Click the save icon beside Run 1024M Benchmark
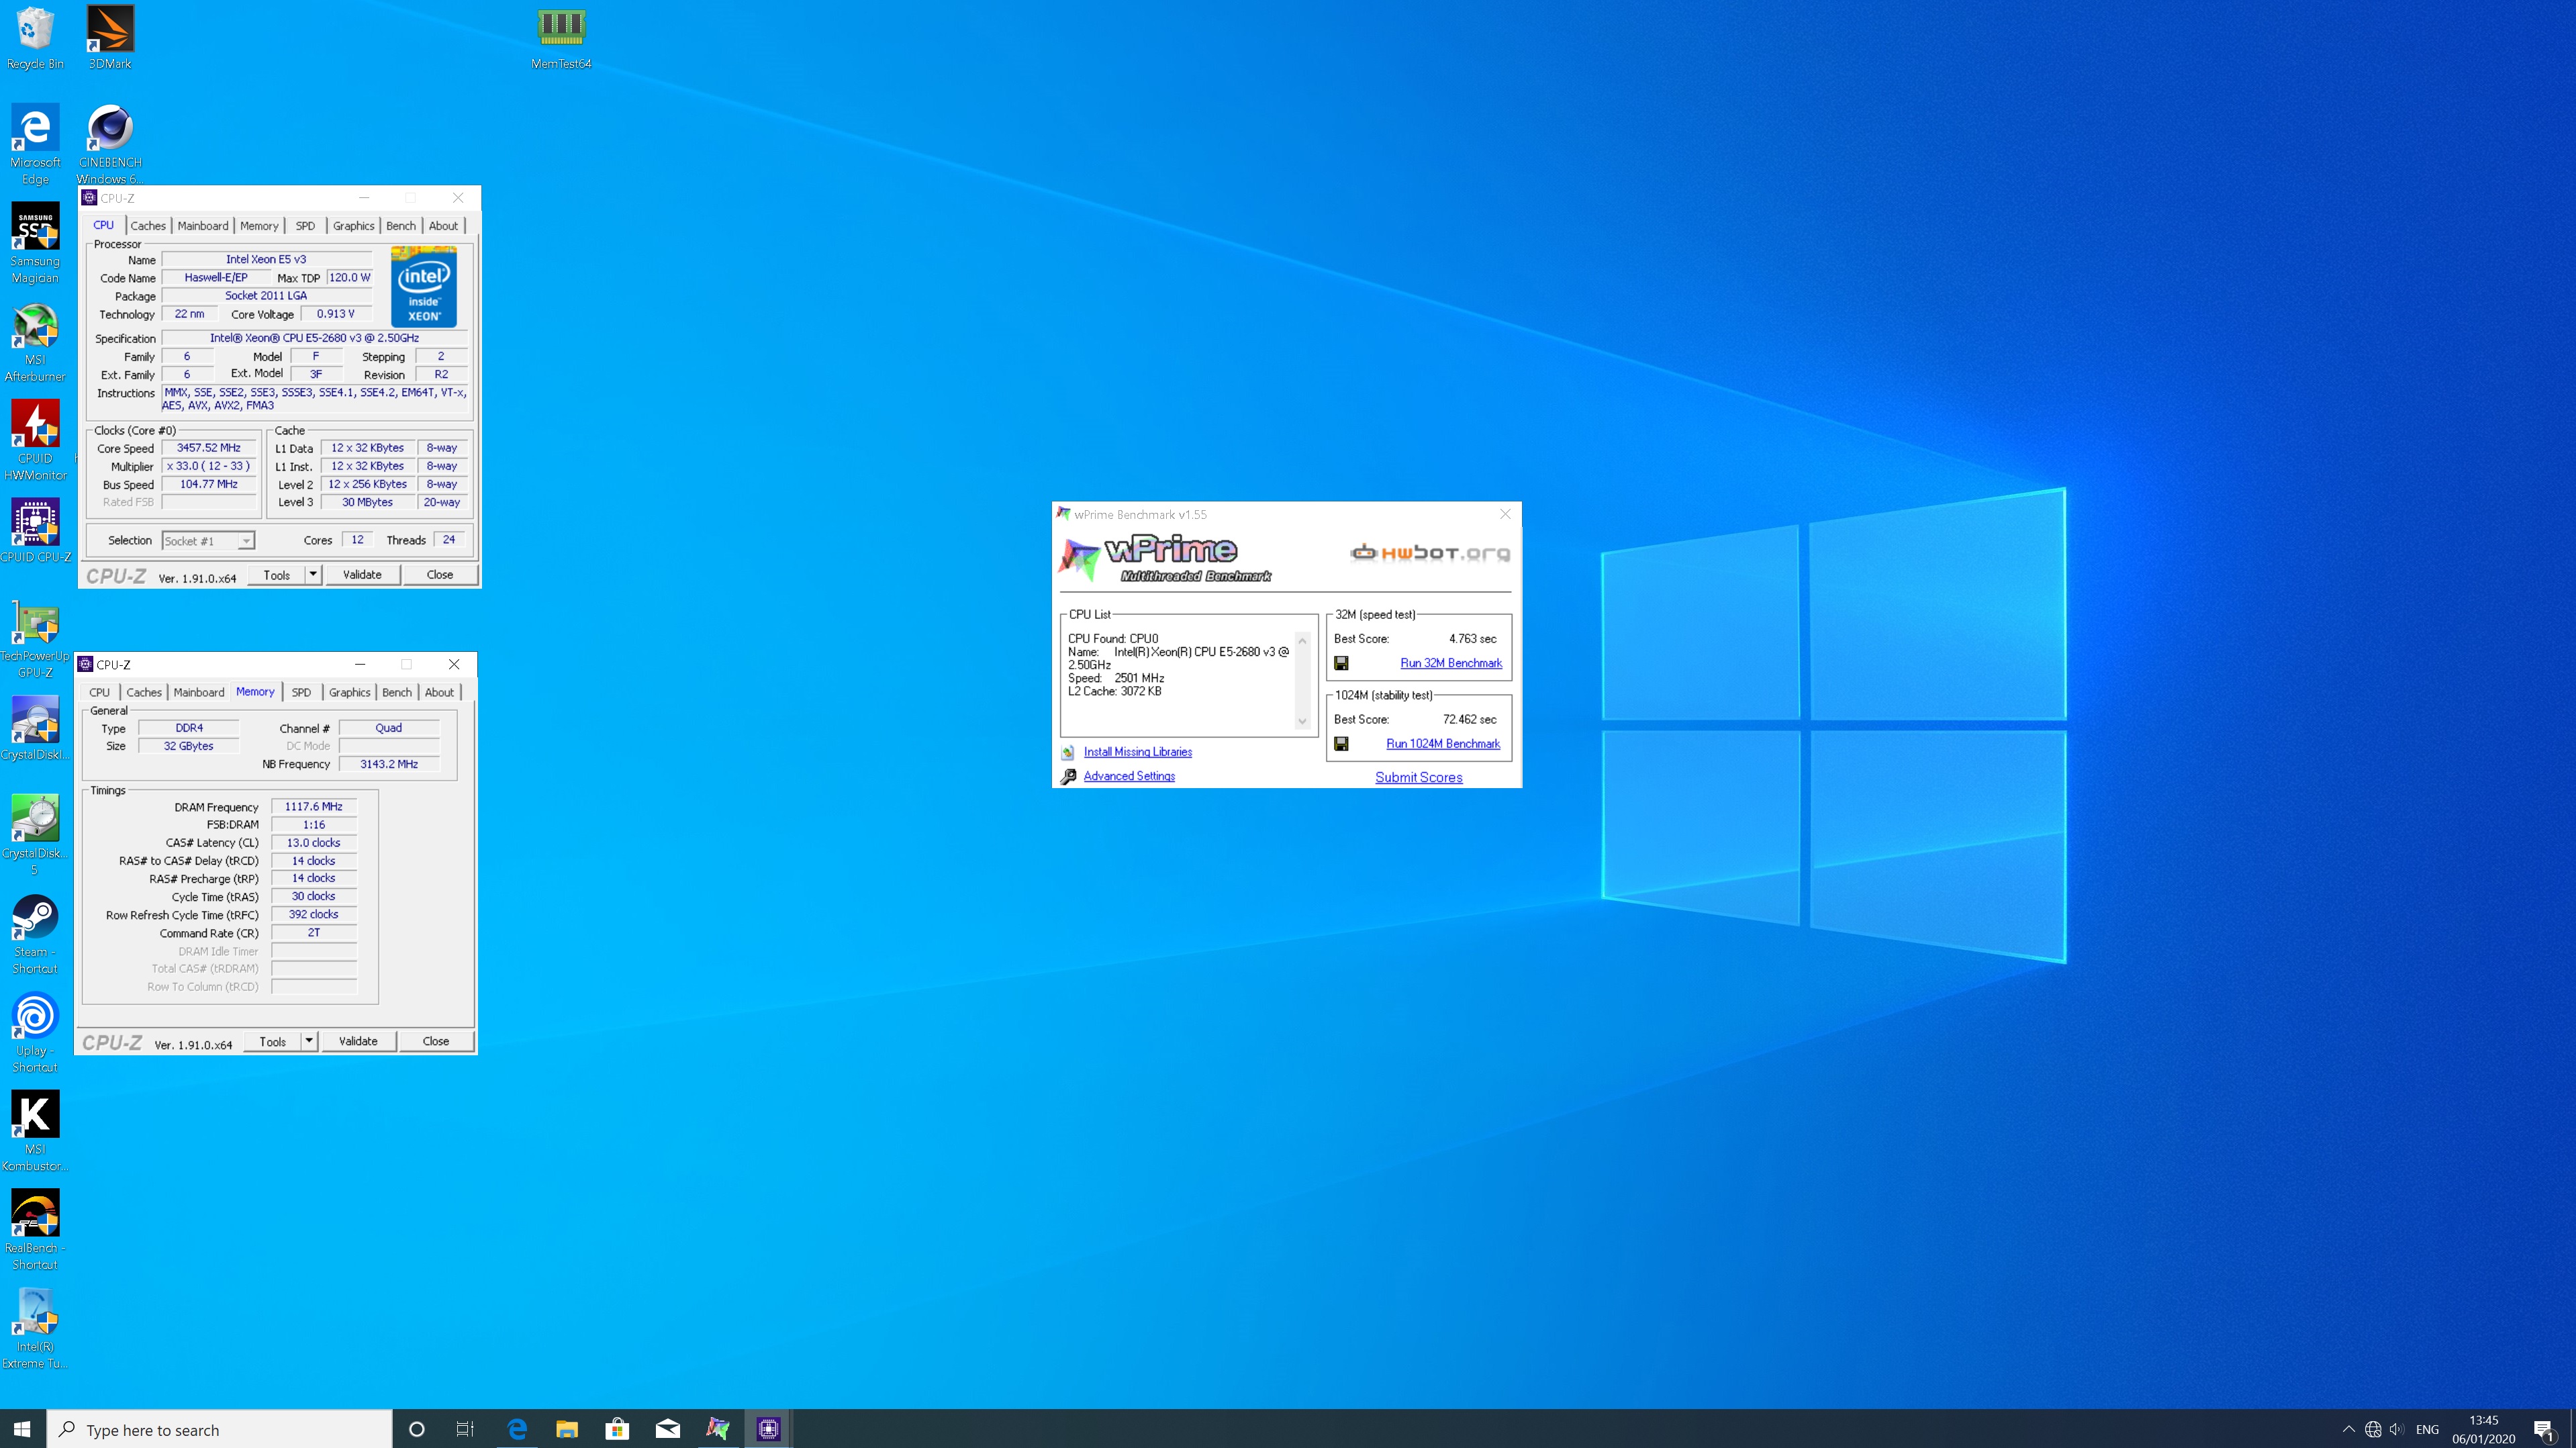This screenshot has width=2576, height=1448. tap(1341, 744)
